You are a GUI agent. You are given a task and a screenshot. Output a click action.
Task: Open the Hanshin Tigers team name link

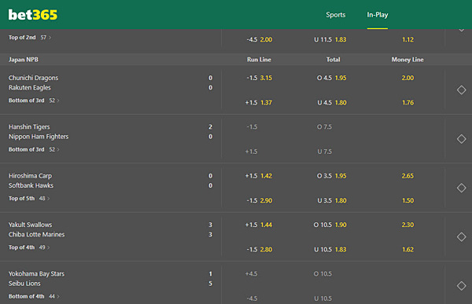click(29, 127)
